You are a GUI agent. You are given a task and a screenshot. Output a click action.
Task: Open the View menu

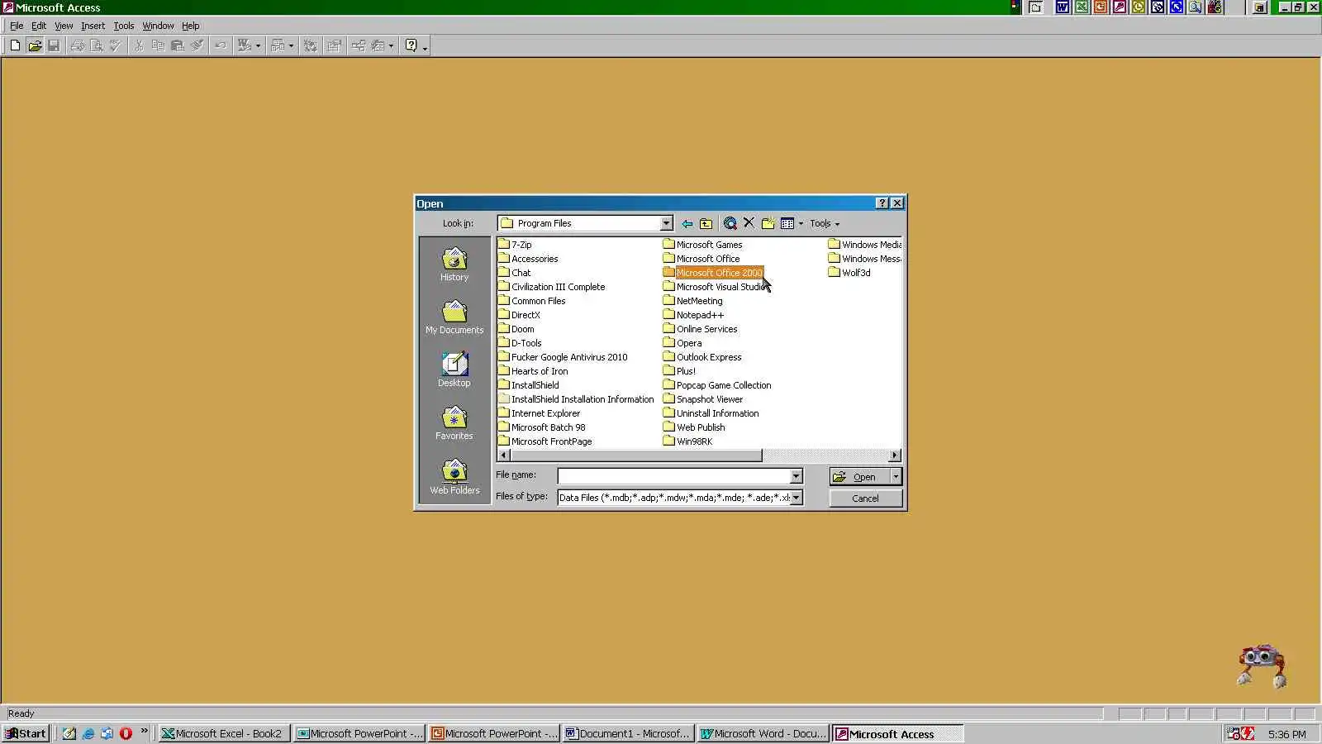64,26
